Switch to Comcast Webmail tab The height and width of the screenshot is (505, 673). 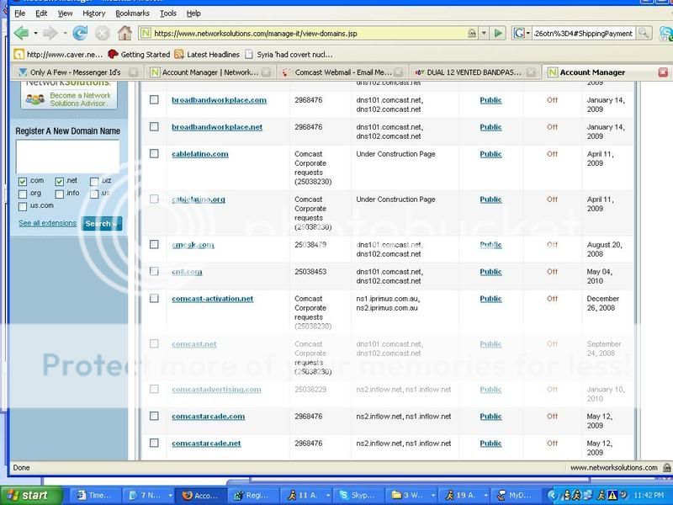click(342, 72)
